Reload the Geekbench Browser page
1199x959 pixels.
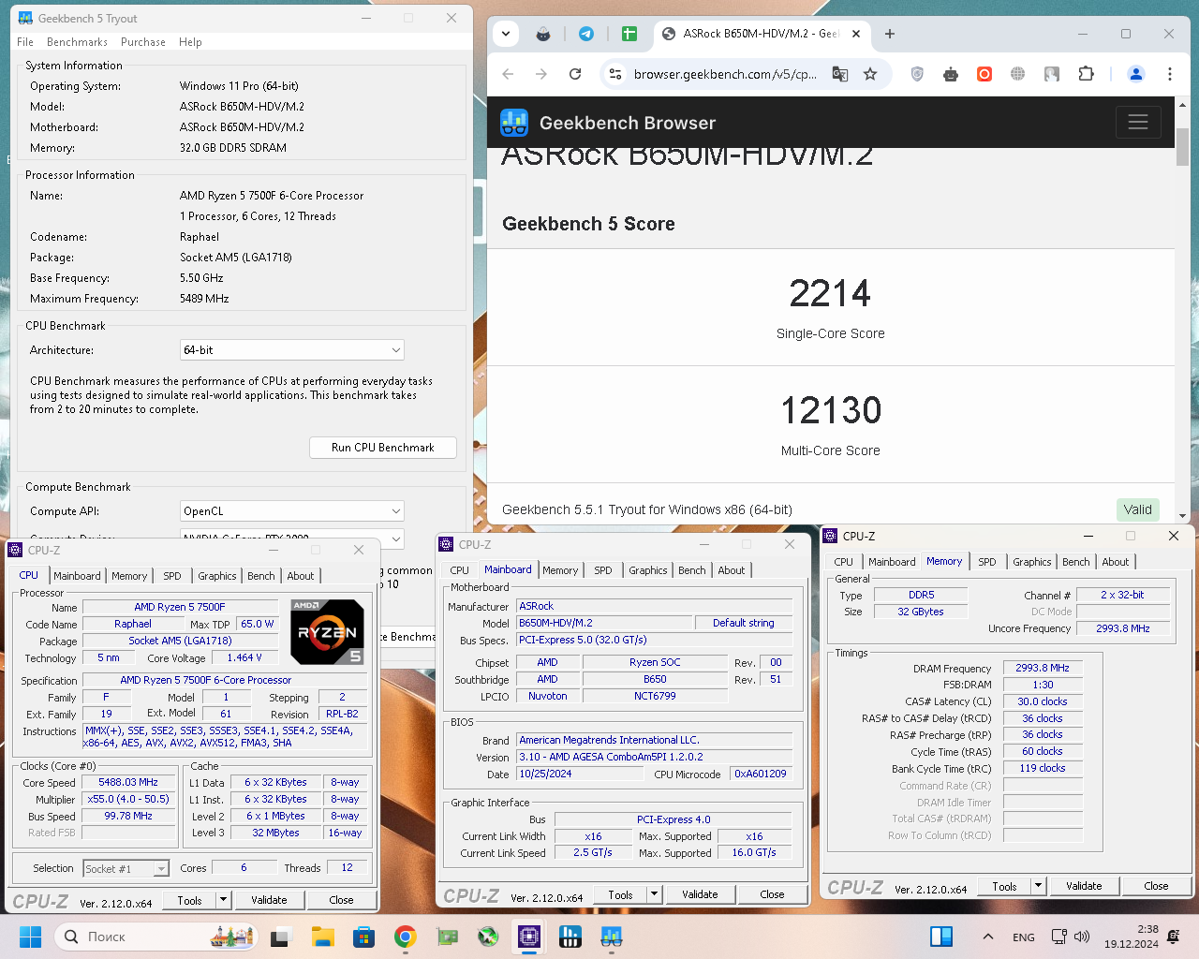575,74
